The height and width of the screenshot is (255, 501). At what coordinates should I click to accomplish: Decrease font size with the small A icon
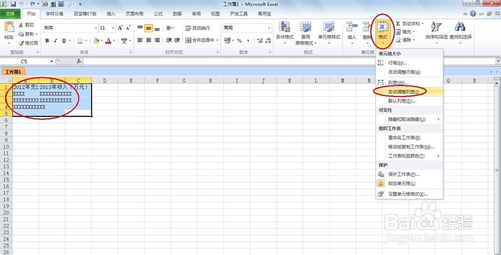pos(128,28)
